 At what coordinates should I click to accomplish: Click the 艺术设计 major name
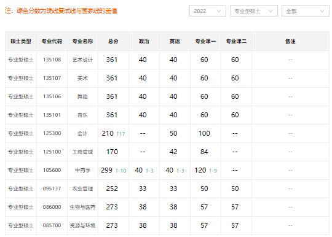click(x=82, y=60)
